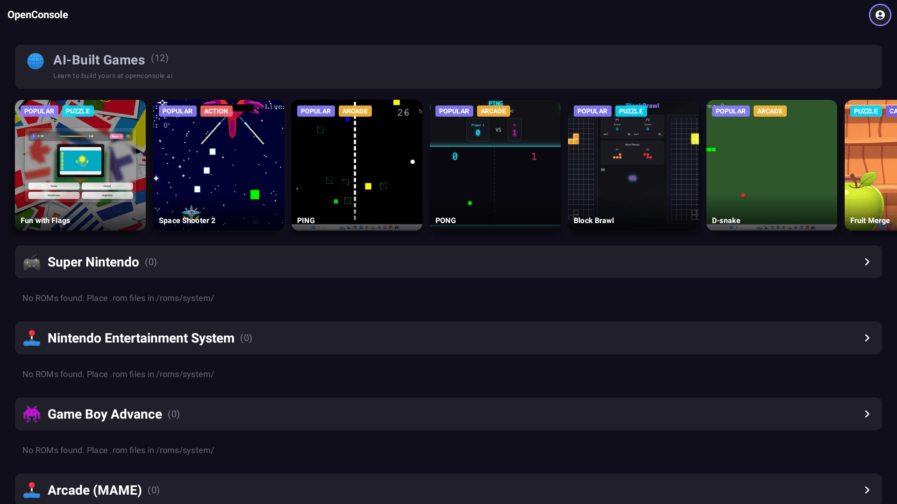Click the gamepad icon for Super Nintendo

(x=32, y=262)
